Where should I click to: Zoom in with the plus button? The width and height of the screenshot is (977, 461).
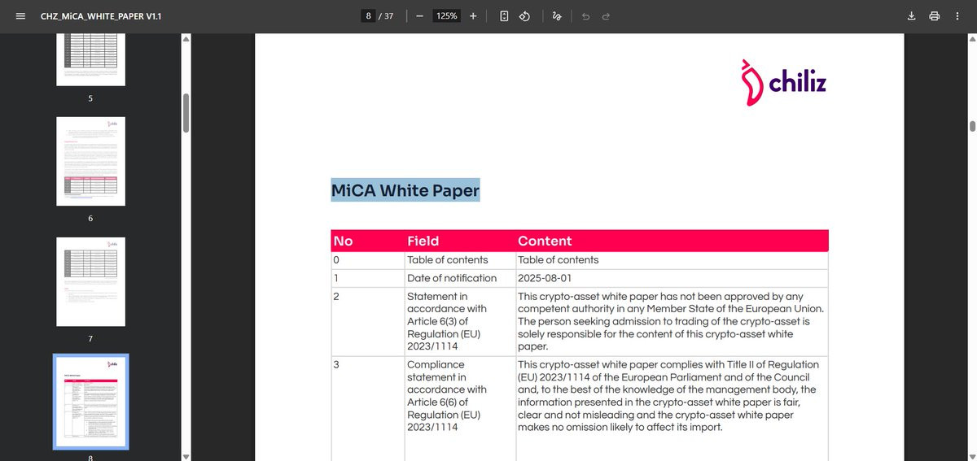pos(473,15)
